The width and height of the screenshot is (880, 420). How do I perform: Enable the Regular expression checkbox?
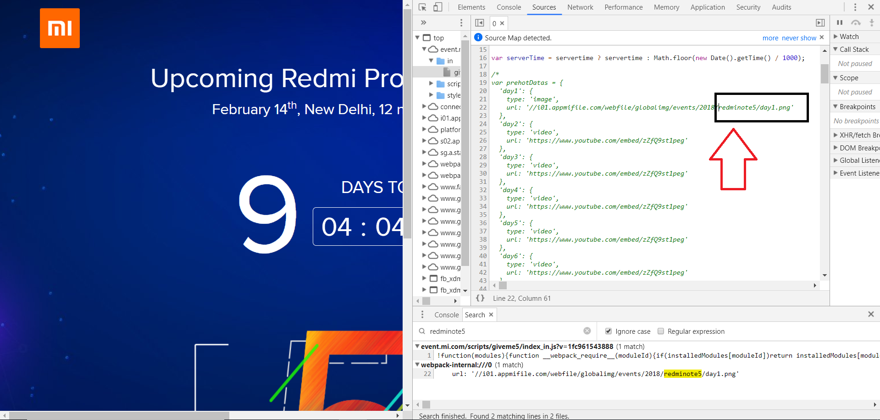661,331
